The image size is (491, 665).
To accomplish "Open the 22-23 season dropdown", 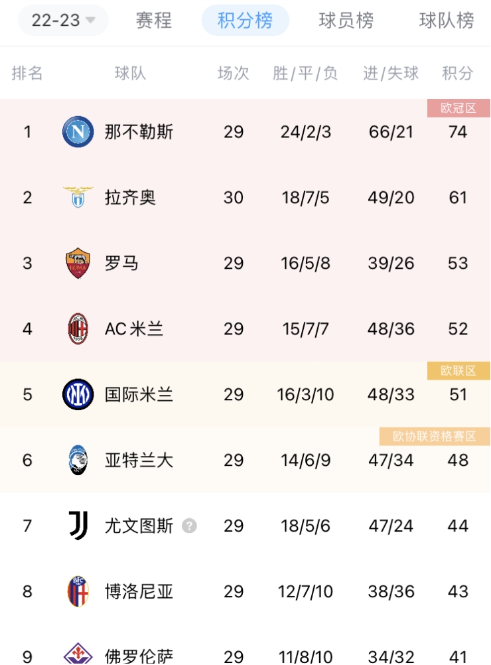I will click(63, 20).
